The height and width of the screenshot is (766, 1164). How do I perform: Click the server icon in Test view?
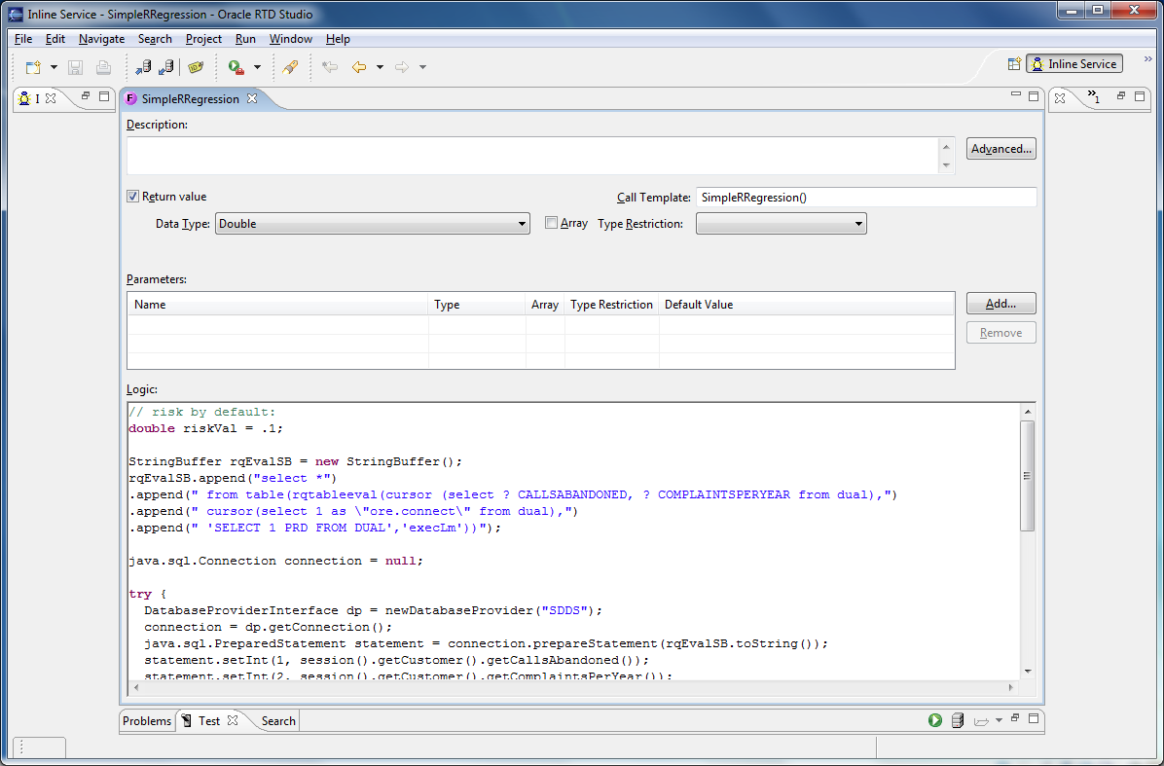coord(958,720)
